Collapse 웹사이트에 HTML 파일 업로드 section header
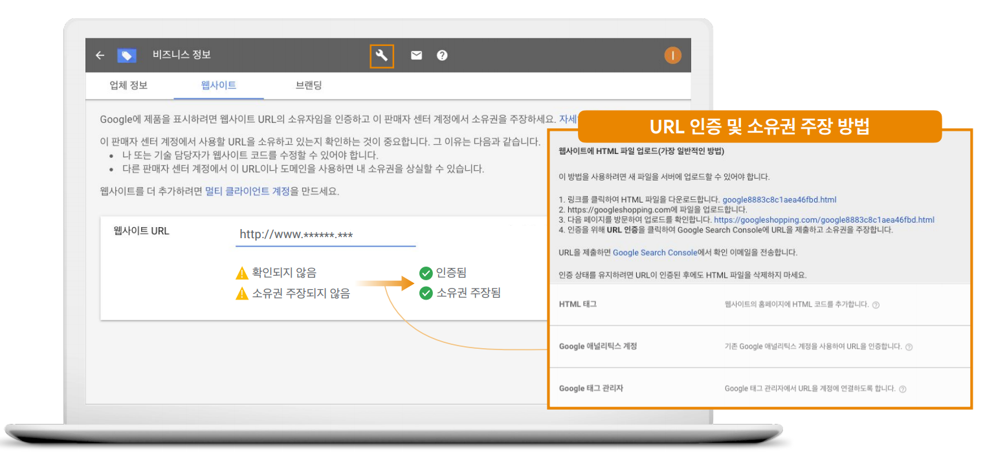This screenshot has height=453, width=985. tap(641, 151)
